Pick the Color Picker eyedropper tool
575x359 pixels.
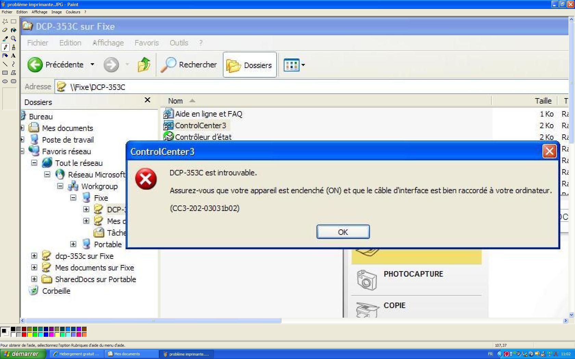tap(5, 39)
